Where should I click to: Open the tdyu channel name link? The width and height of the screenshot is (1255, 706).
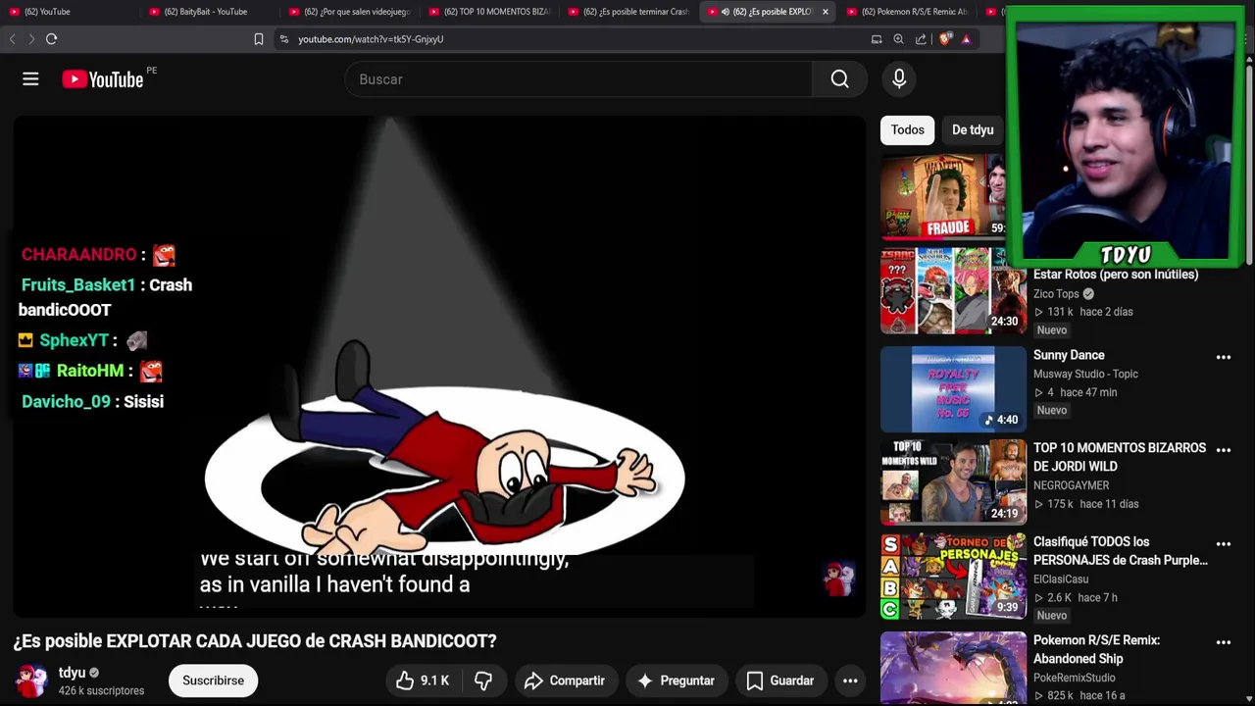coord(73,673)
